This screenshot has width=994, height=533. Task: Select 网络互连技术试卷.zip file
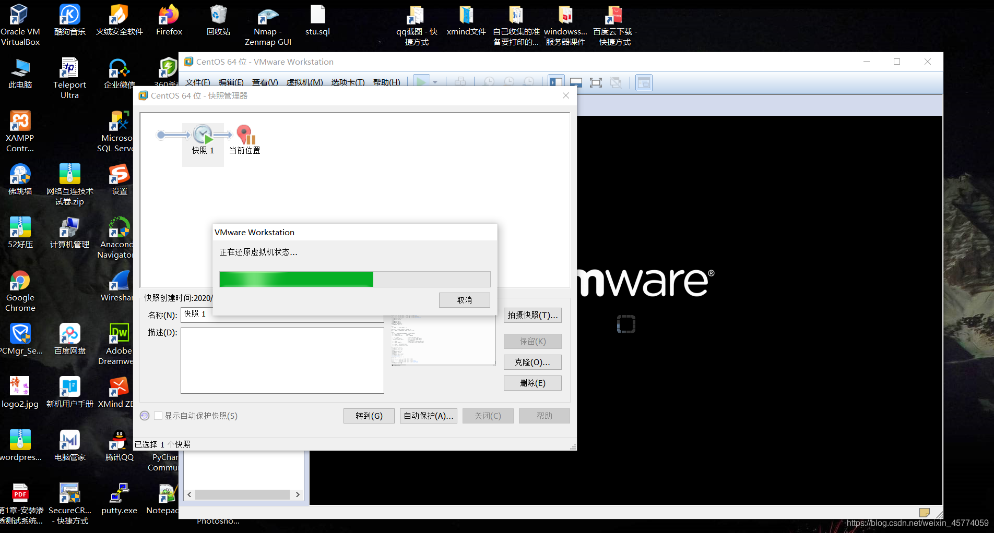(69, 185)
